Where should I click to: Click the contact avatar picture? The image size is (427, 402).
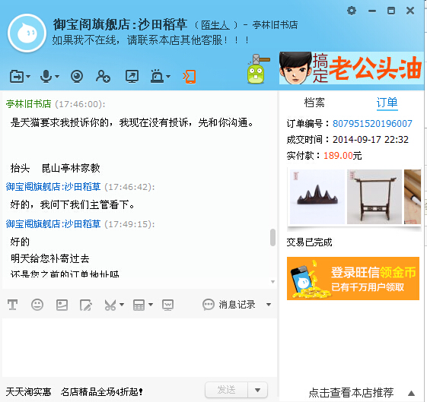[27, 33]
